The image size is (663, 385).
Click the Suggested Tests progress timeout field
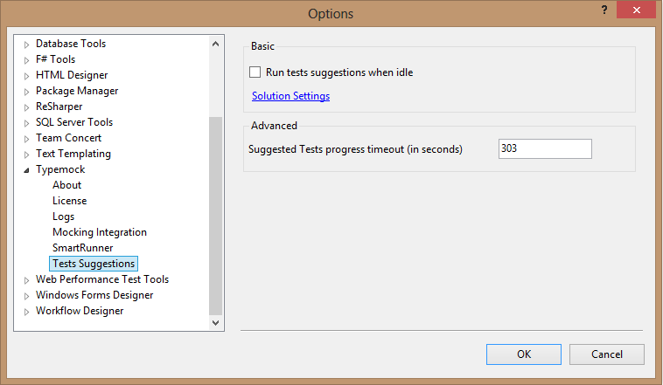click(x=544, y=149)
